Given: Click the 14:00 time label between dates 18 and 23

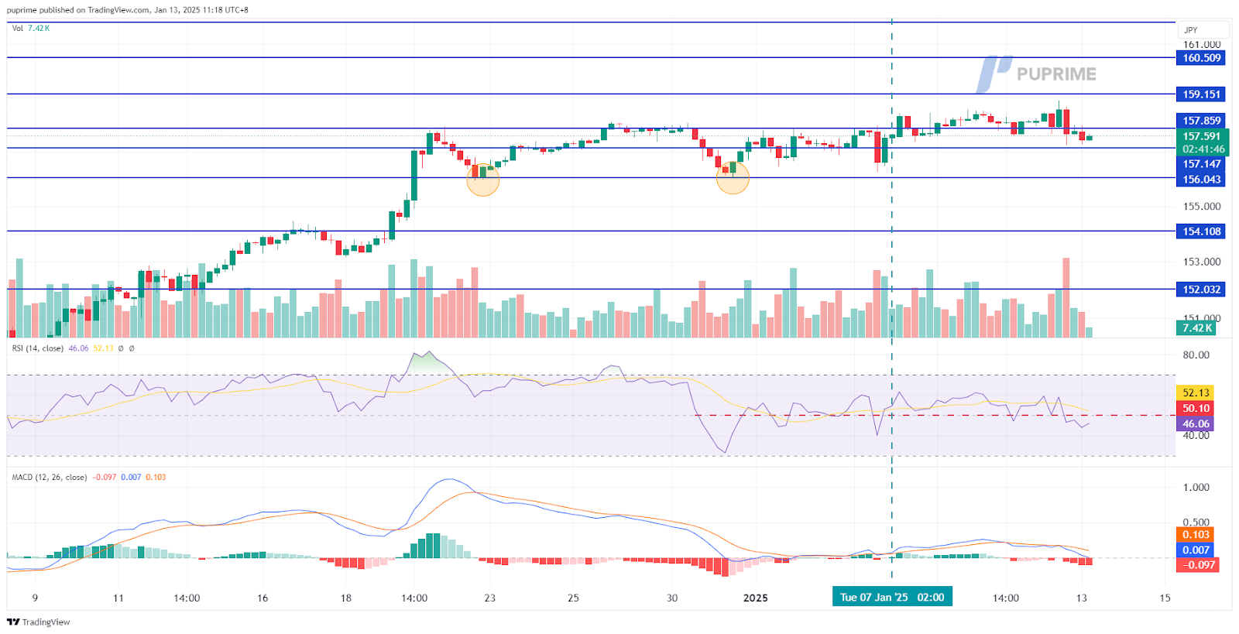Looking at the screenshot, I should [x=414, y=598].
